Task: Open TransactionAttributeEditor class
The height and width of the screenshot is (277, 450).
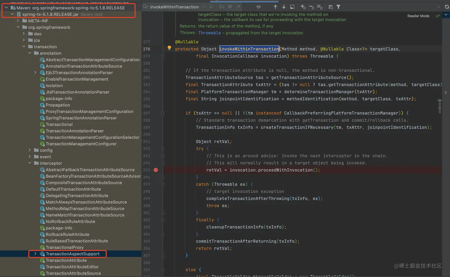Action: (72, 267)
